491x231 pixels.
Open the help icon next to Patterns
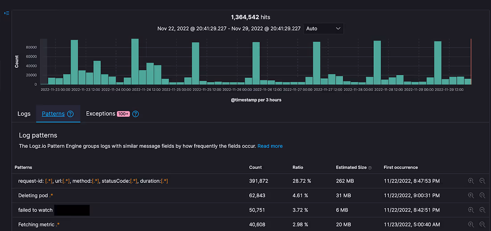(x=71, y=114)
